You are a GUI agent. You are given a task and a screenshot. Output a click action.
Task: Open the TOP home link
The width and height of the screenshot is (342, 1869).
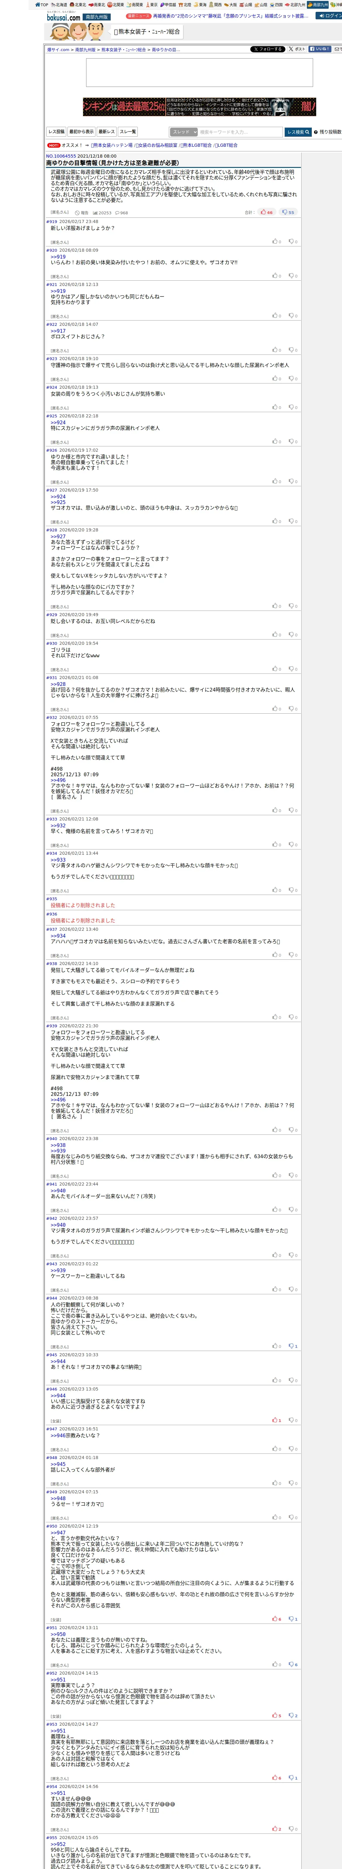coord(41,4)
